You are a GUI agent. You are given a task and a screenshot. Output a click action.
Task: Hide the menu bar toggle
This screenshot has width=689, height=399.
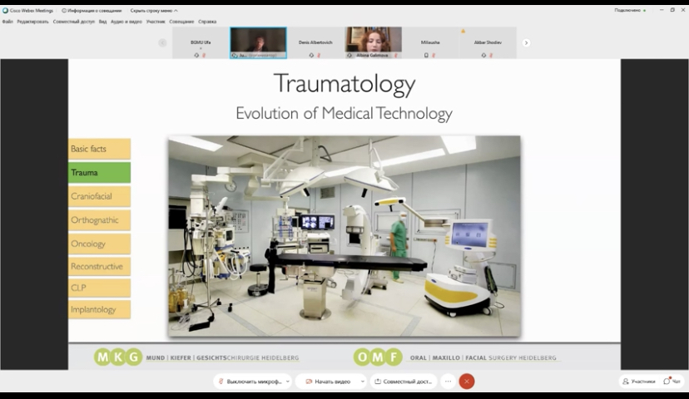(x=154, y=10)
